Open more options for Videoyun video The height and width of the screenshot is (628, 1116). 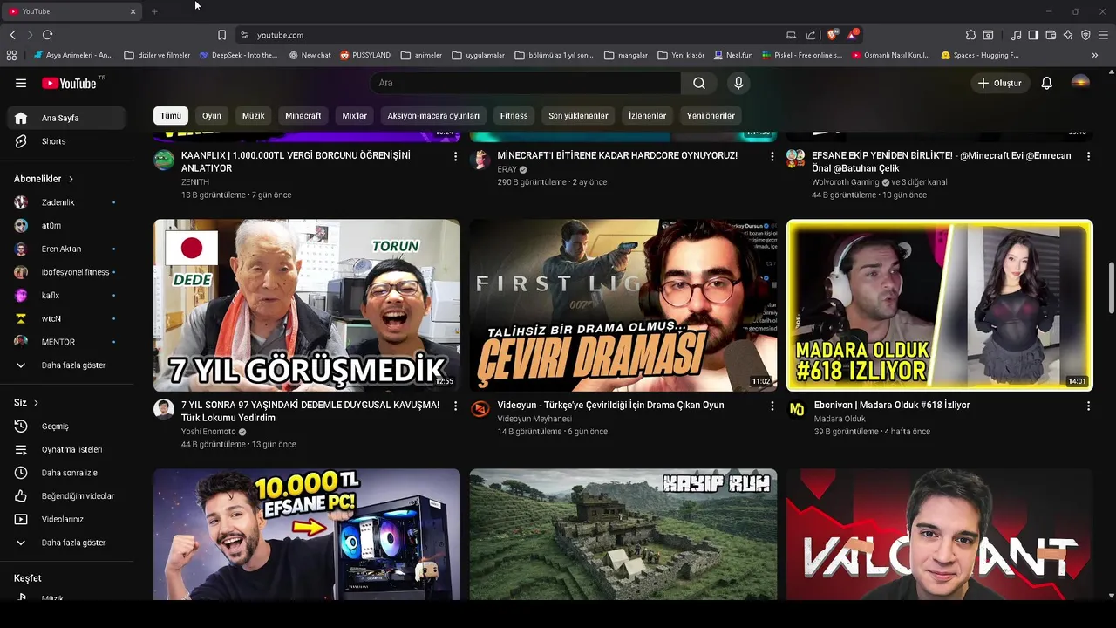772,406
